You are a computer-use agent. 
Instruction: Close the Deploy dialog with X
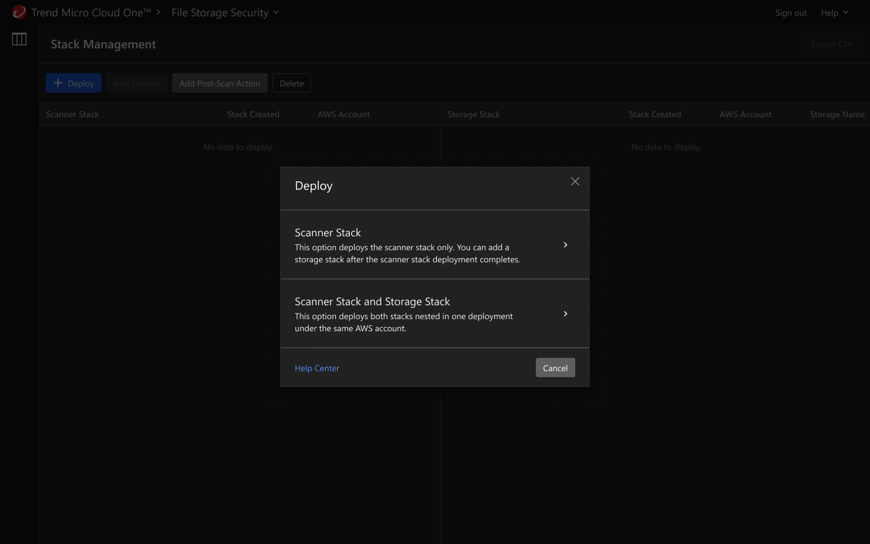pos(575,181)
